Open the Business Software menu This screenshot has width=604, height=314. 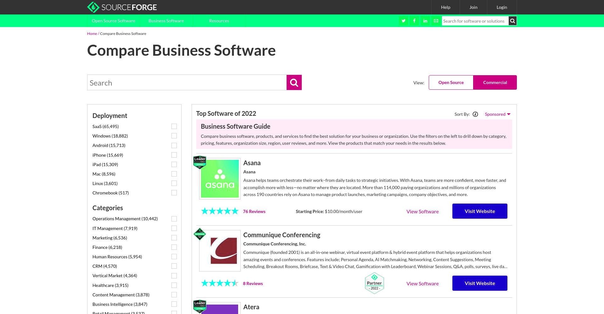[166, 21]
